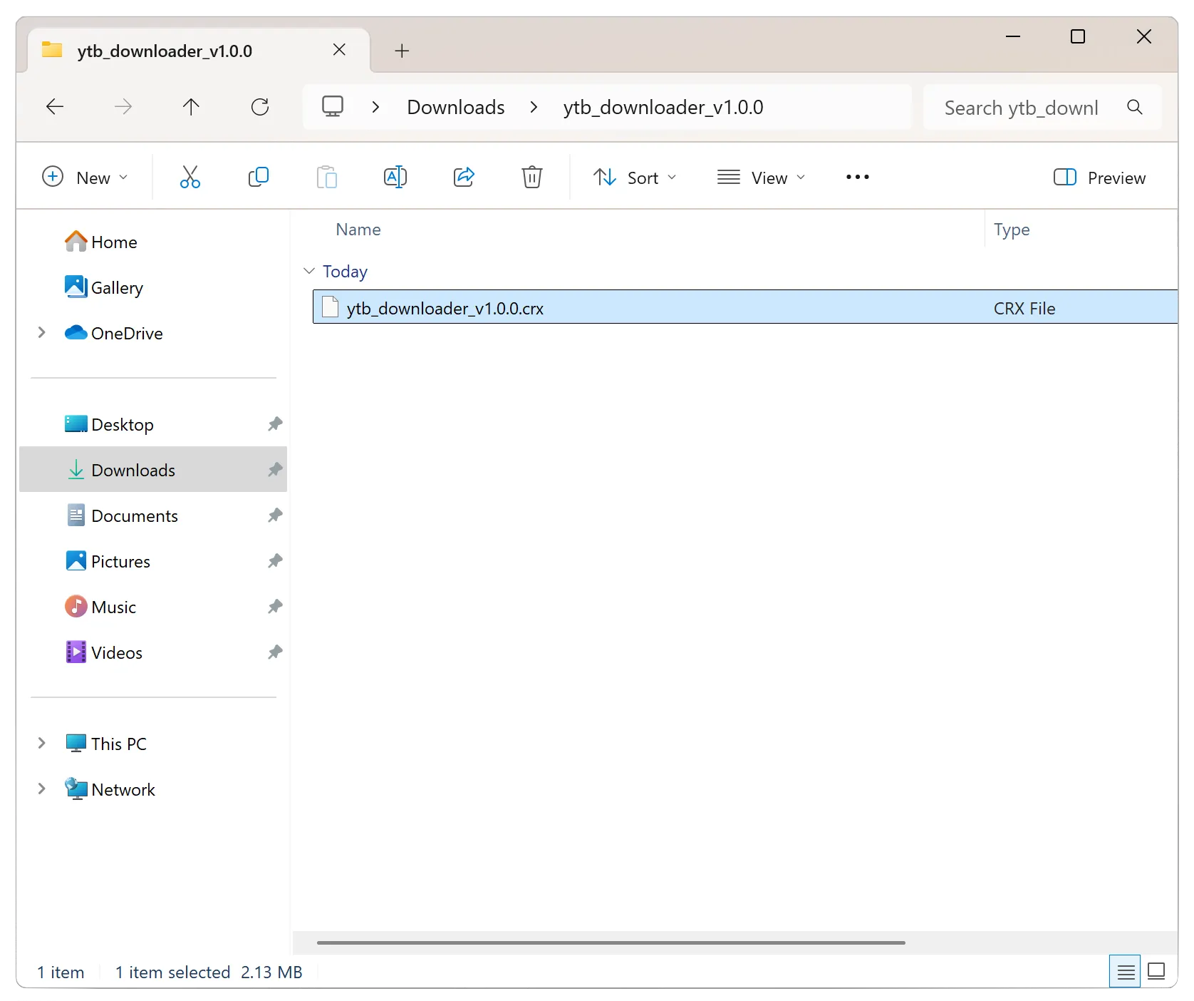Expand the OneDrive tree node

(x=41, y=332)
